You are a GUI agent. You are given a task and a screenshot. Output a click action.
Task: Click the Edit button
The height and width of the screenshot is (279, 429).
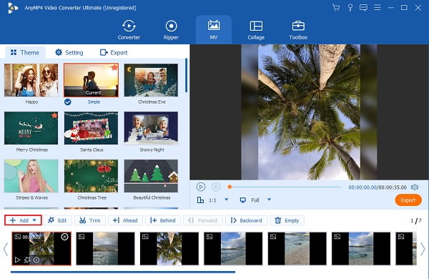tap(57, 220)
